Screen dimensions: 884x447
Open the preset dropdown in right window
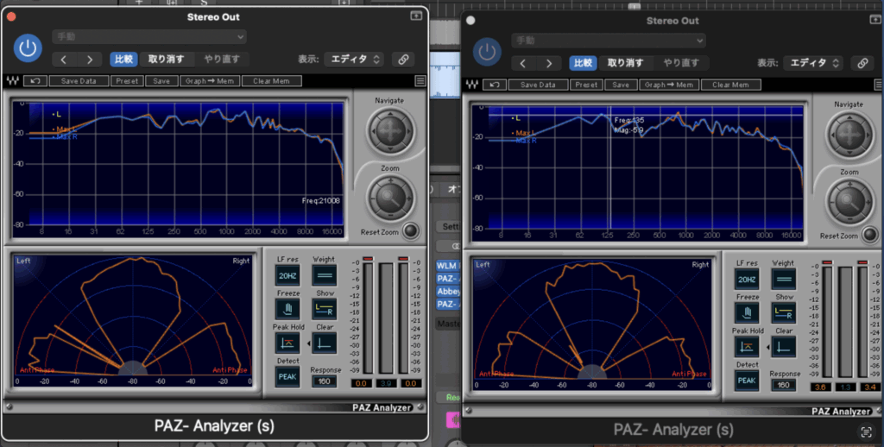[609, 41]
